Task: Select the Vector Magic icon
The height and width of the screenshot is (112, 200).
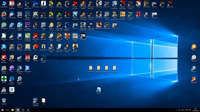Action: pyautogui.click(x=27, y=47)
